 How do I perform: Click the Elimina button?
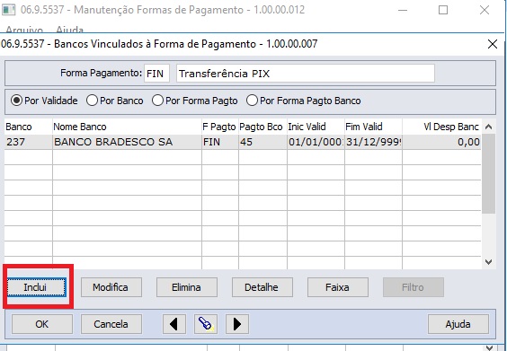[x=187, y=287]
